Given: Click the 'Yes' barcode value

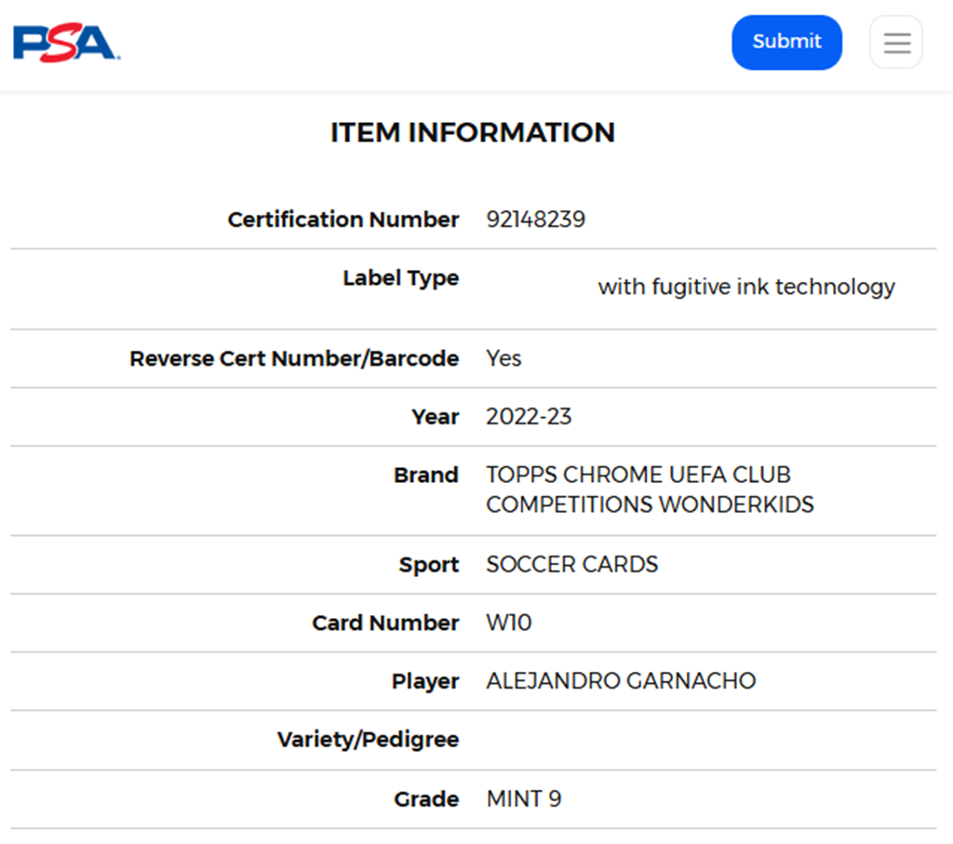Looking at the screenshot, I should (x=503, y=359).
